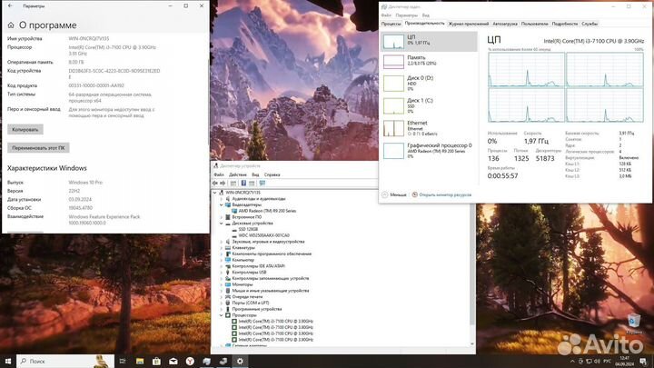Select the Память (Memory) performance thumbnail

427,62
